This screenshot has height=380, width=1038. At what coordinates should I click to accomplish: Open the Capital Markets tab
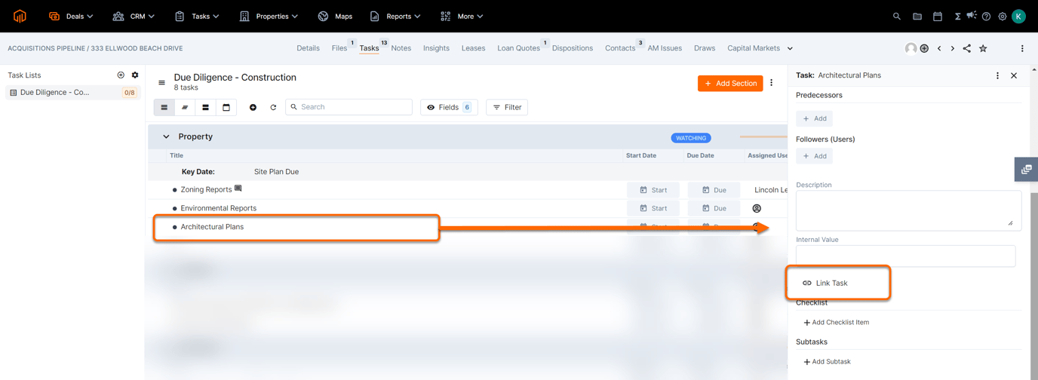(754, 48)
